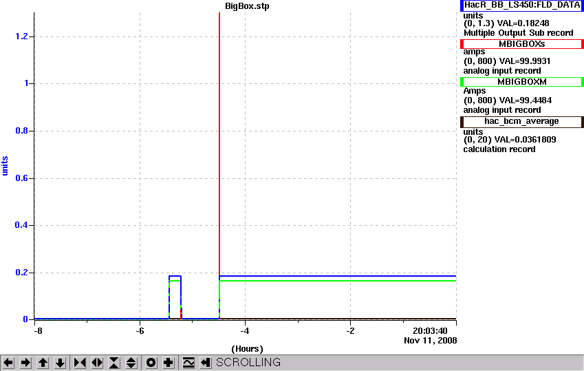Click the vertical zoom-in (hourglass) icon
Image resolution: width=584 pixels, height=371 pixels.
(114, 363)
